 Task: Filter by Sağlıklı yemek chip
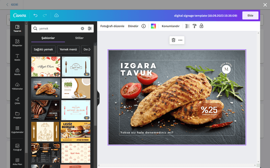(x=44, y=49)
